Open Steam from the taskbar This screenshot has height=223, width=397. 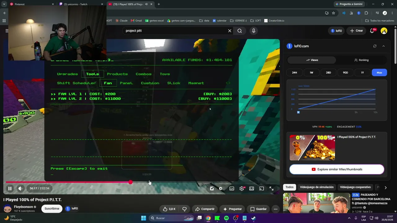click(253, 218)
